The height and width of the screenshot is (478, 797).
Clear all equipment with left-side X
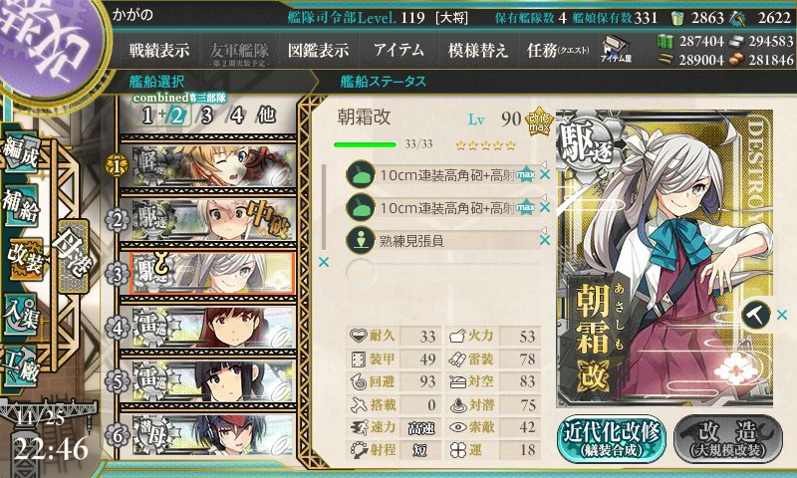[x=323, y=262]
